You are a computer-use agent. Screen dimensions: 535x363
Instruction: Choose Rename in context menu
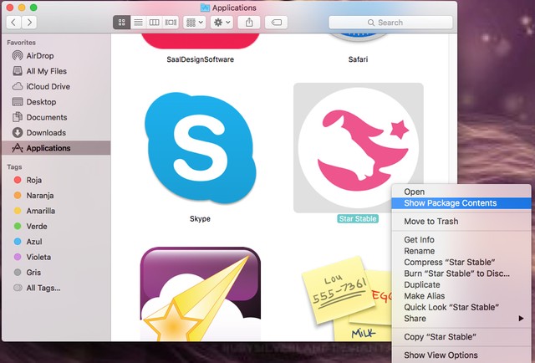coord(461,251)
